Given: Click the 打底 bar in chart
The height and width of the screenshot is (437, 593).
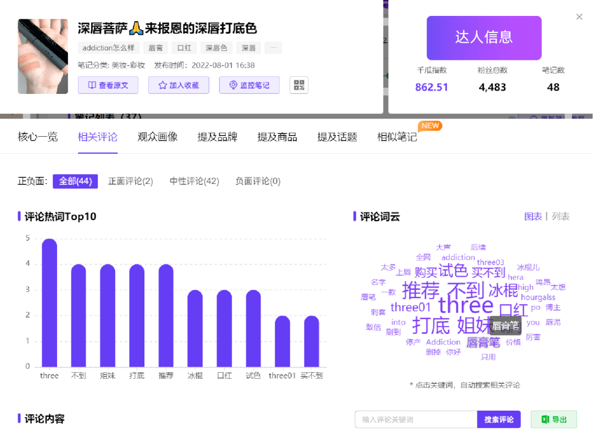Looking at the screenshot, I should (137, 316).
